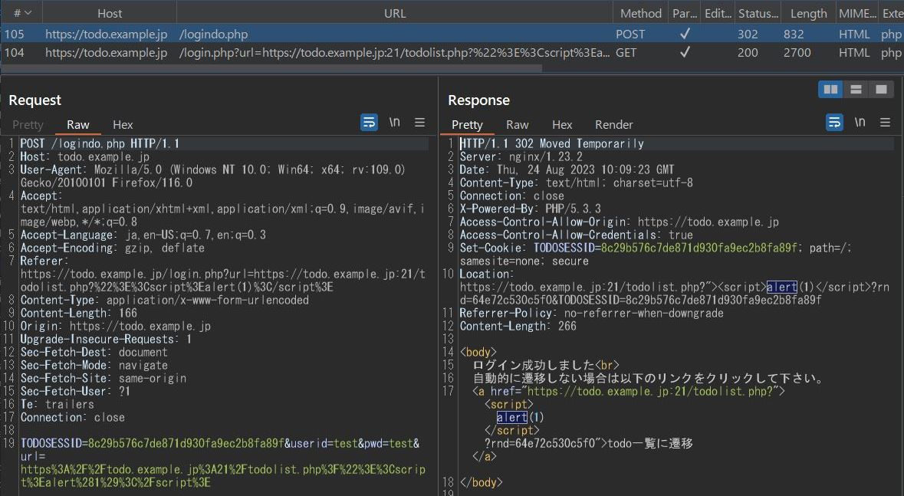Select the Response Pretty tab
This screenshot has height=496, width=904.
click(467, 125)
